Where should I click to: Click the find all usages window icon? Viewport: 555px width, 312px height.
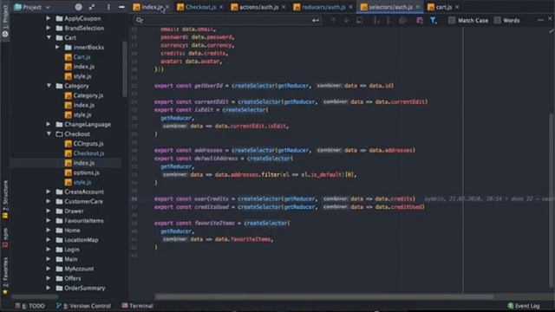[x=360, y=20]
